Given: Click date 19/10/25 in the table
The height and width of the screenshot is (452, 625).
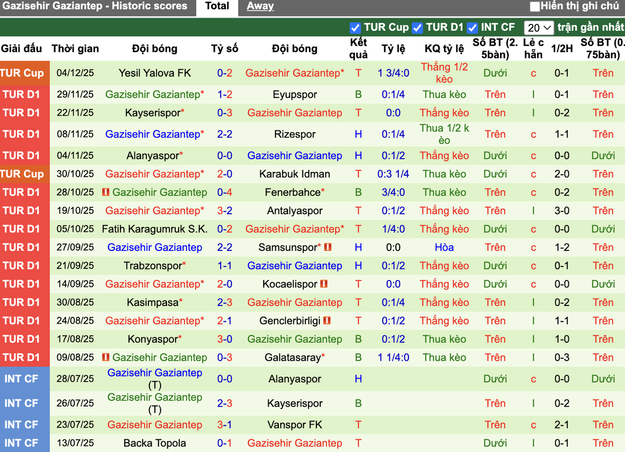Looking at the screenshot, I should (x=75, y=211).
